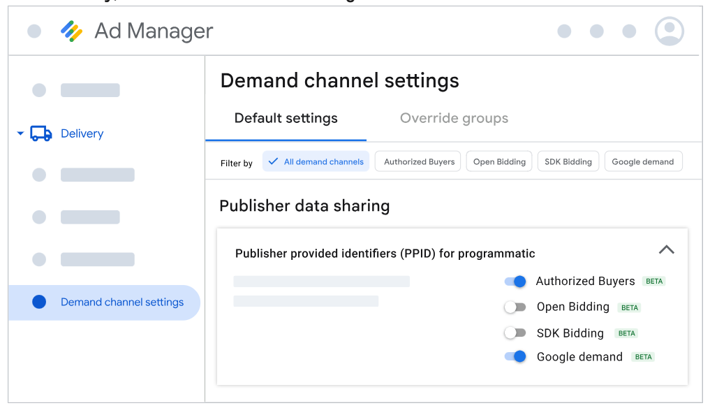Image resolution: width=710 pixels, height=408 pixels.
Task: Collapse the Publisher provided identifiers panel chevron
Action: (x=667, y=250)
